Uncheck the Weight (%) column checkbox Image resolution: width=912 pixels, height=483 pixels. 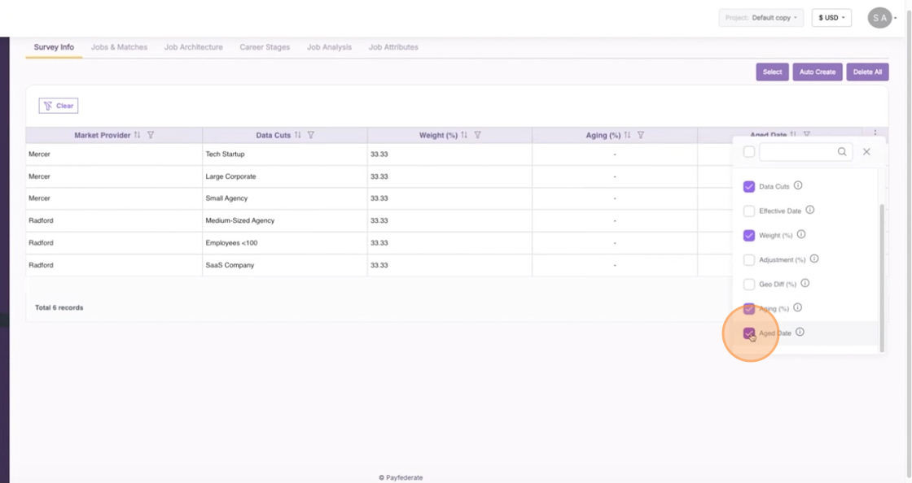click(749, 235)
